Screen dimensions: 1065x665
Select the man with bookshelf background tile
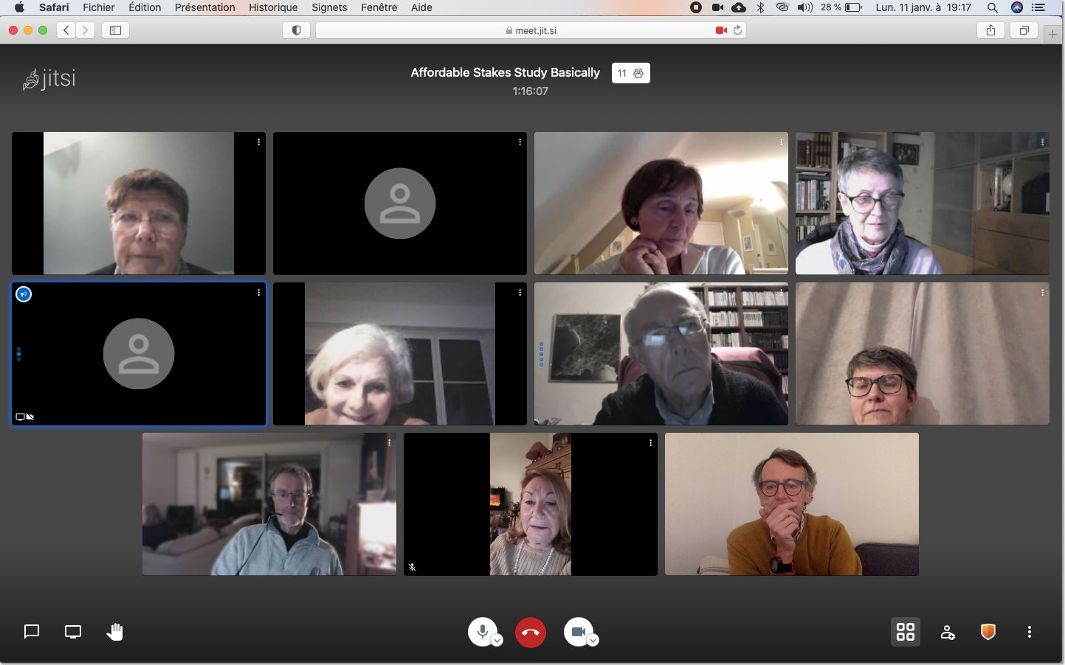(661, 354)
